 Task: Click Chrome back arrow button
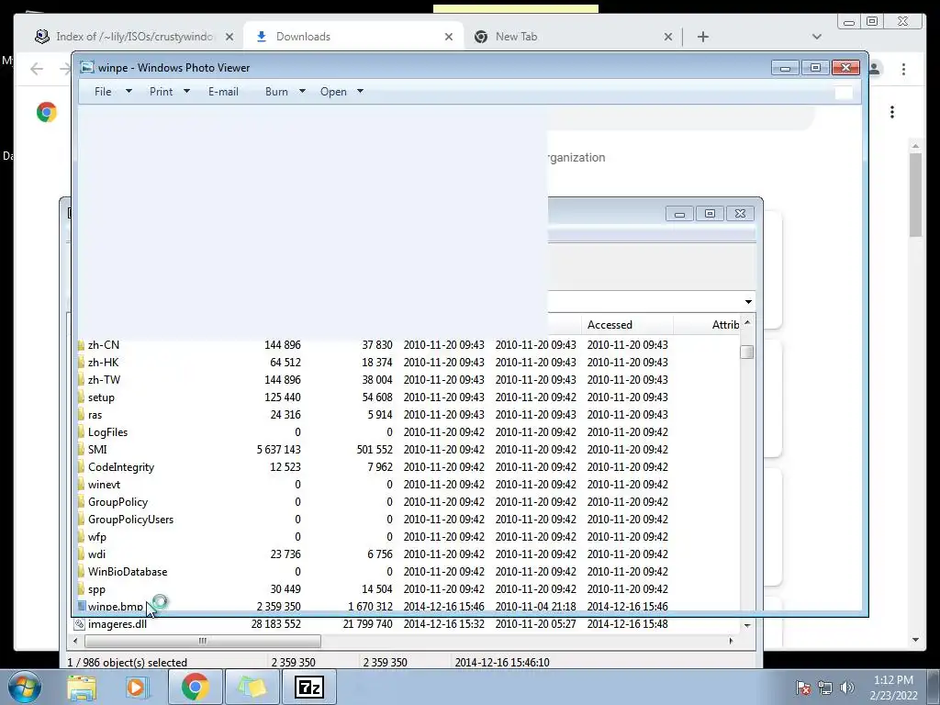point(37,69)
